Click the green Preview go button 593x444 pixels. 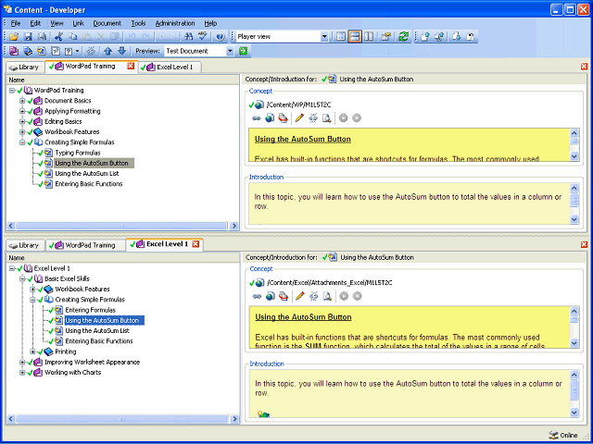[x=243, y=51]
